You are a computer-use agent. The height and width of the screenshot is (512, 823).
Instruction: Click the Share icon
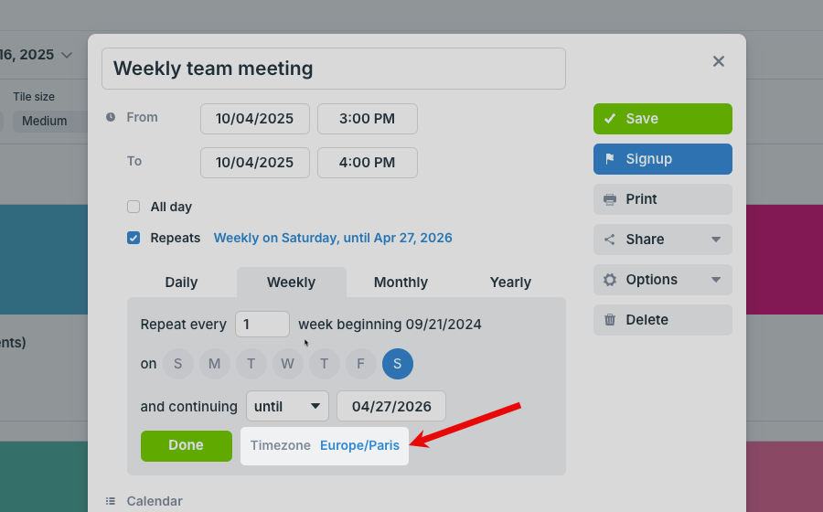click(x=610, y=240)
